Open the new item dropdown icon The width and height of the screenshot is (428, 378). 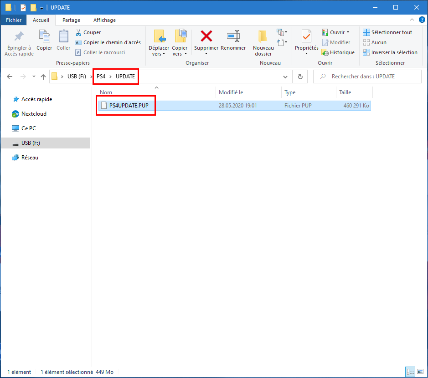pos(282,32)
